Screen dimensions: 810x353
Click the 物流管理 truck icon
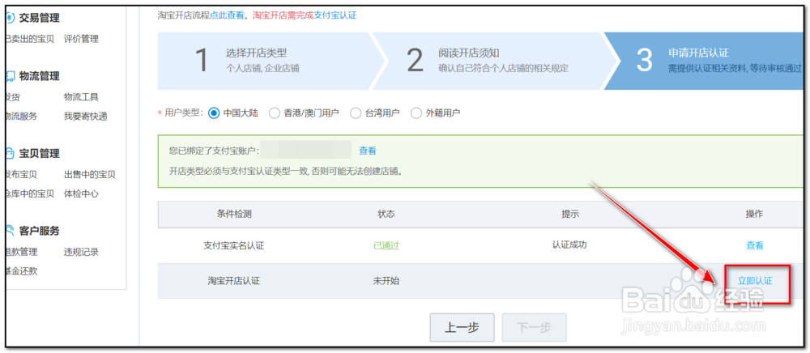[9, 76]
